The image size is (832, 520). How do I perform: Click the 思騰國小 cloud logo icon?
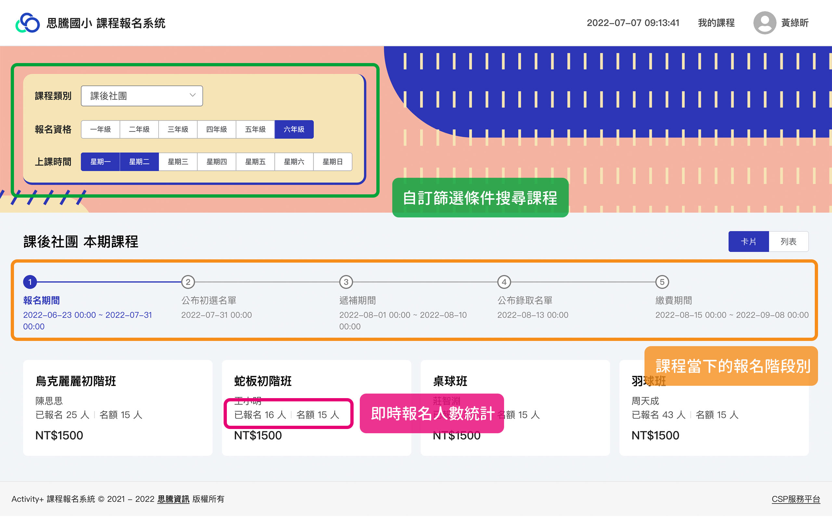tap(28, 23)
